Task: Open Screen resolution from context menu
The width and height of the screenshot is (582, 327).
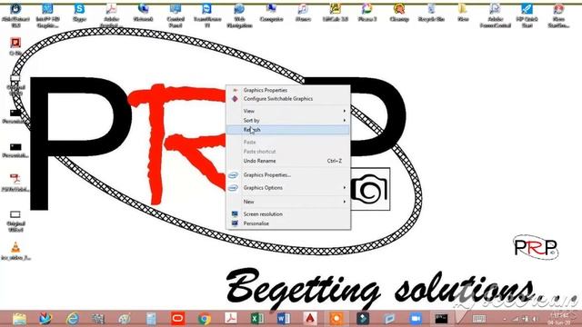Action: [287, 214]
